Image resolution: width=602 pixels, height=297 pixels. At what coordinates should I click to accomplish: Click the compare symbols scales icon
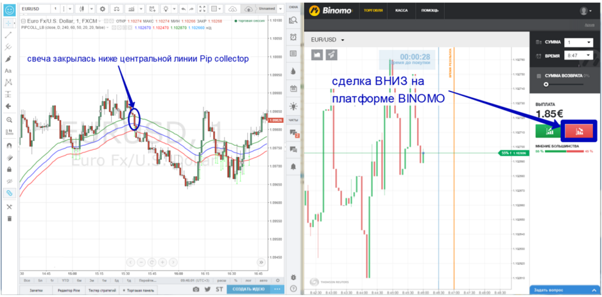(x=116, y=8)
